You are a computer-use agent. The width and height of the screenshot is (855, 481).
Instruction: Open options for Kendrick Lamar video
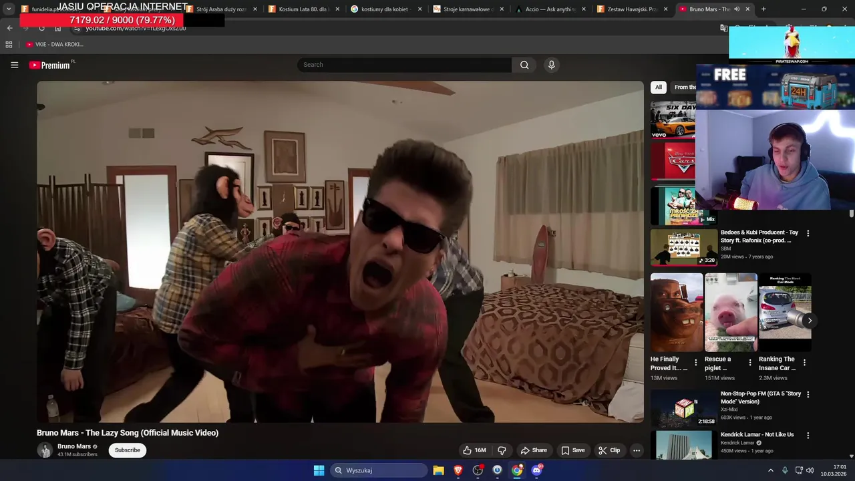(x=808, y=436)
